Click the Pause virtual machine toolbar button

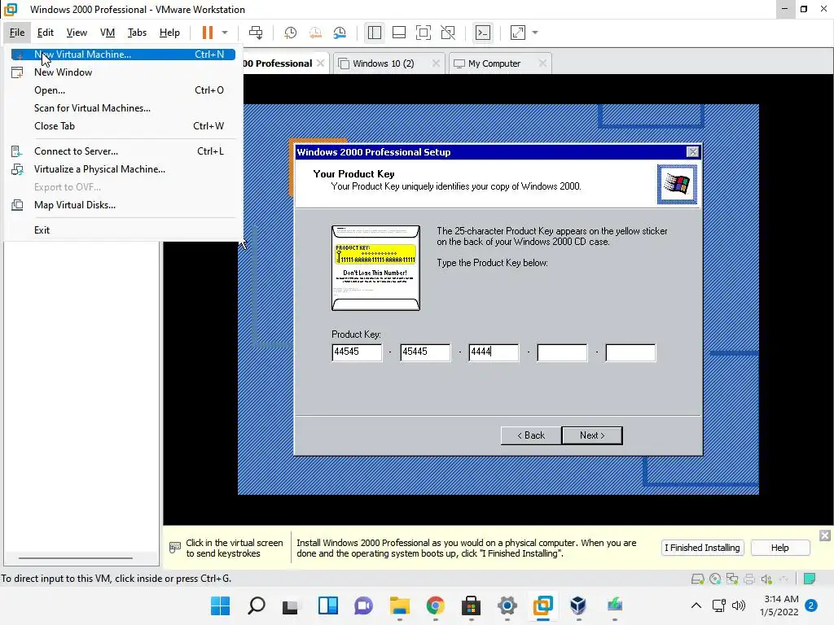coord(208,33)
